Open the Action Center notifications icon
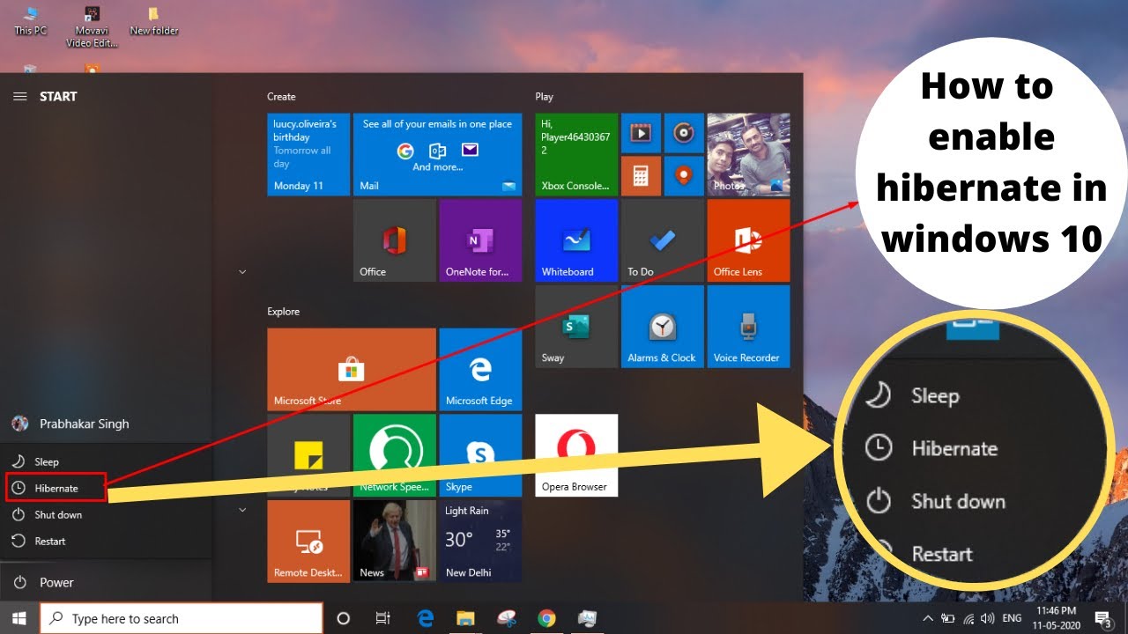This screenshot has height=634, width=1128. pyautogui.click(x=1102, y=618)
